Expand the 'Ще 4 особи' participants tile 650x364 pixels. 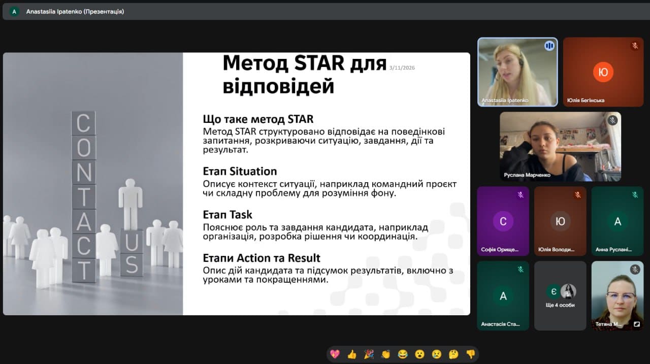(x=560, y=296)
